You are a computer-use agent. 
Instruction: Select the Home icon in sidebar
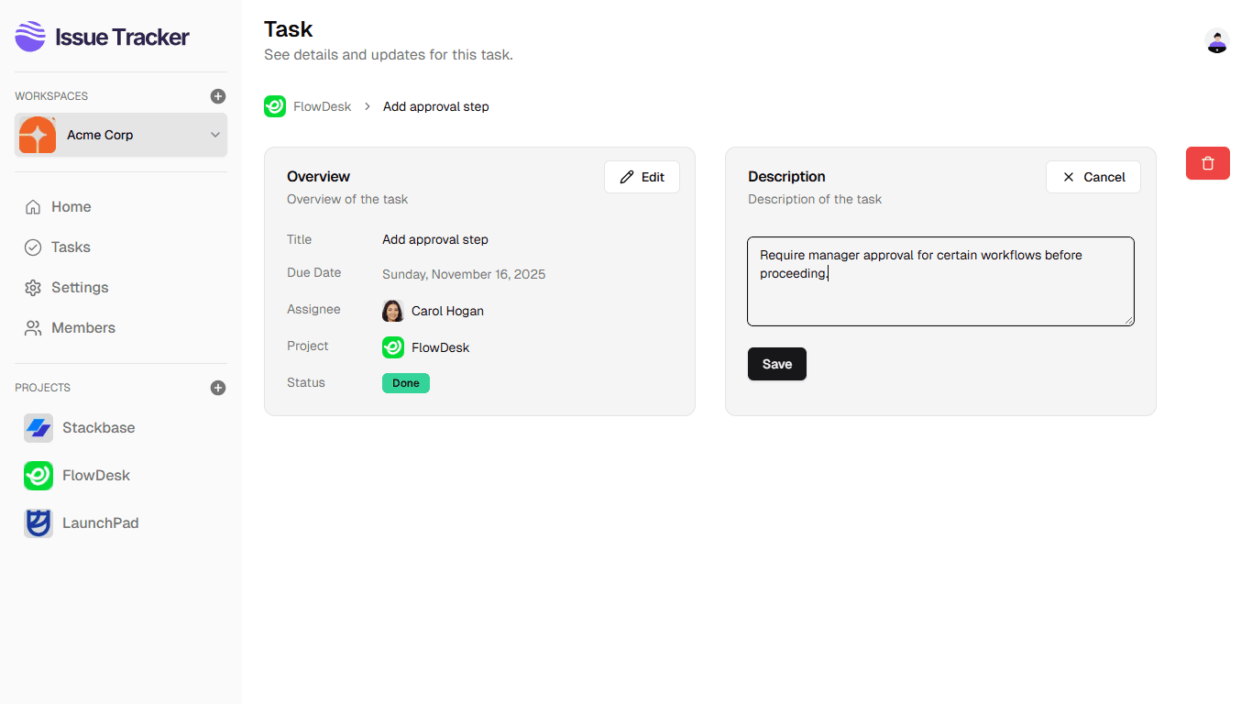point(34,206)
